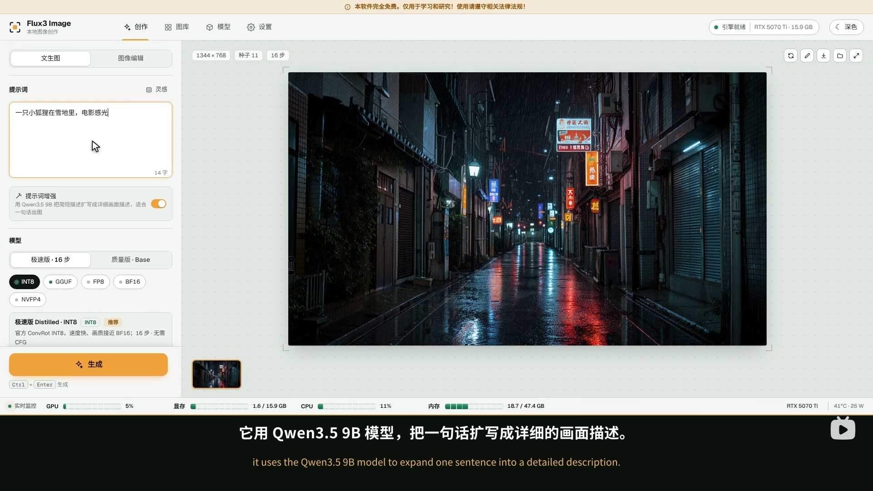Switch to 文生图 mode
The height and width of the screenshot is (491, 873).
[x=50, y=58]
